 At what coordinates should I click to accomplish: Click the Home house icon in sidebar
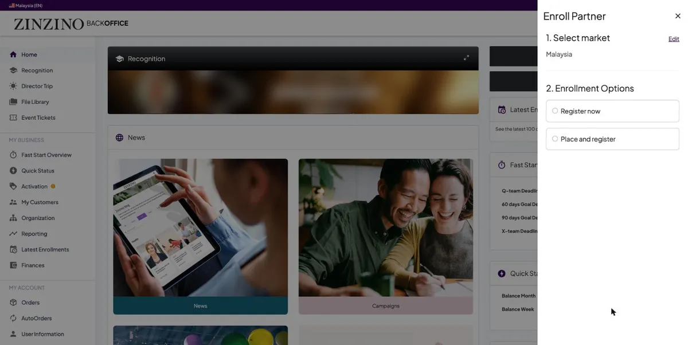13,54
